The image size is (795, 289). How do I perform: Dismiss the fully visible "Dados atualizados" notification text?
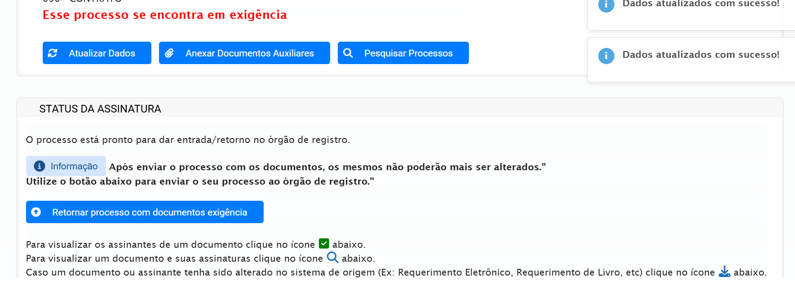point(701,55)
